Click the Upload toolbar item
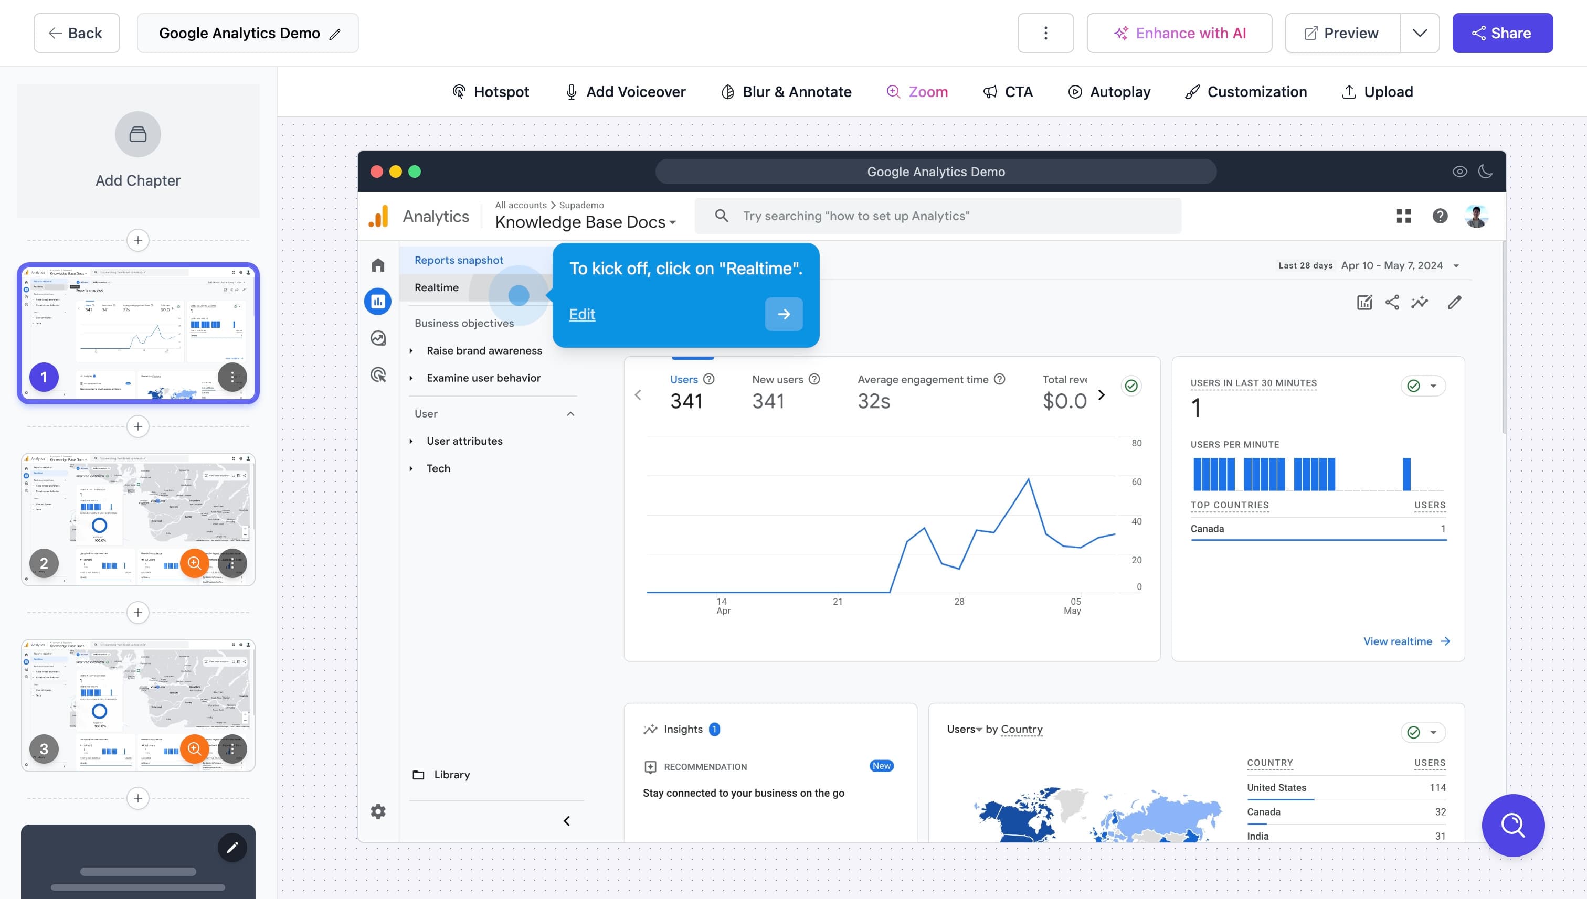The height and width of the screenshot is (899, 1587). tap(1378, 92)
